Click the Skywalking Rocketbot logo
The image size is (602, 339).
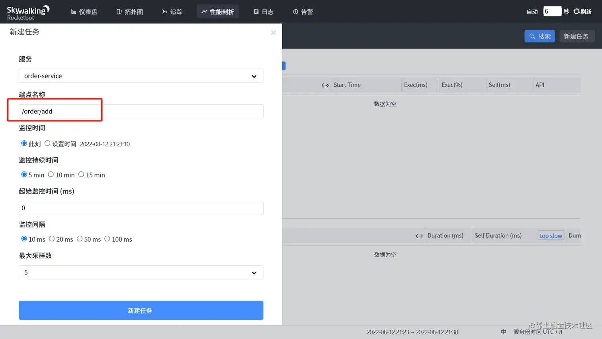(x=28, y=12)
